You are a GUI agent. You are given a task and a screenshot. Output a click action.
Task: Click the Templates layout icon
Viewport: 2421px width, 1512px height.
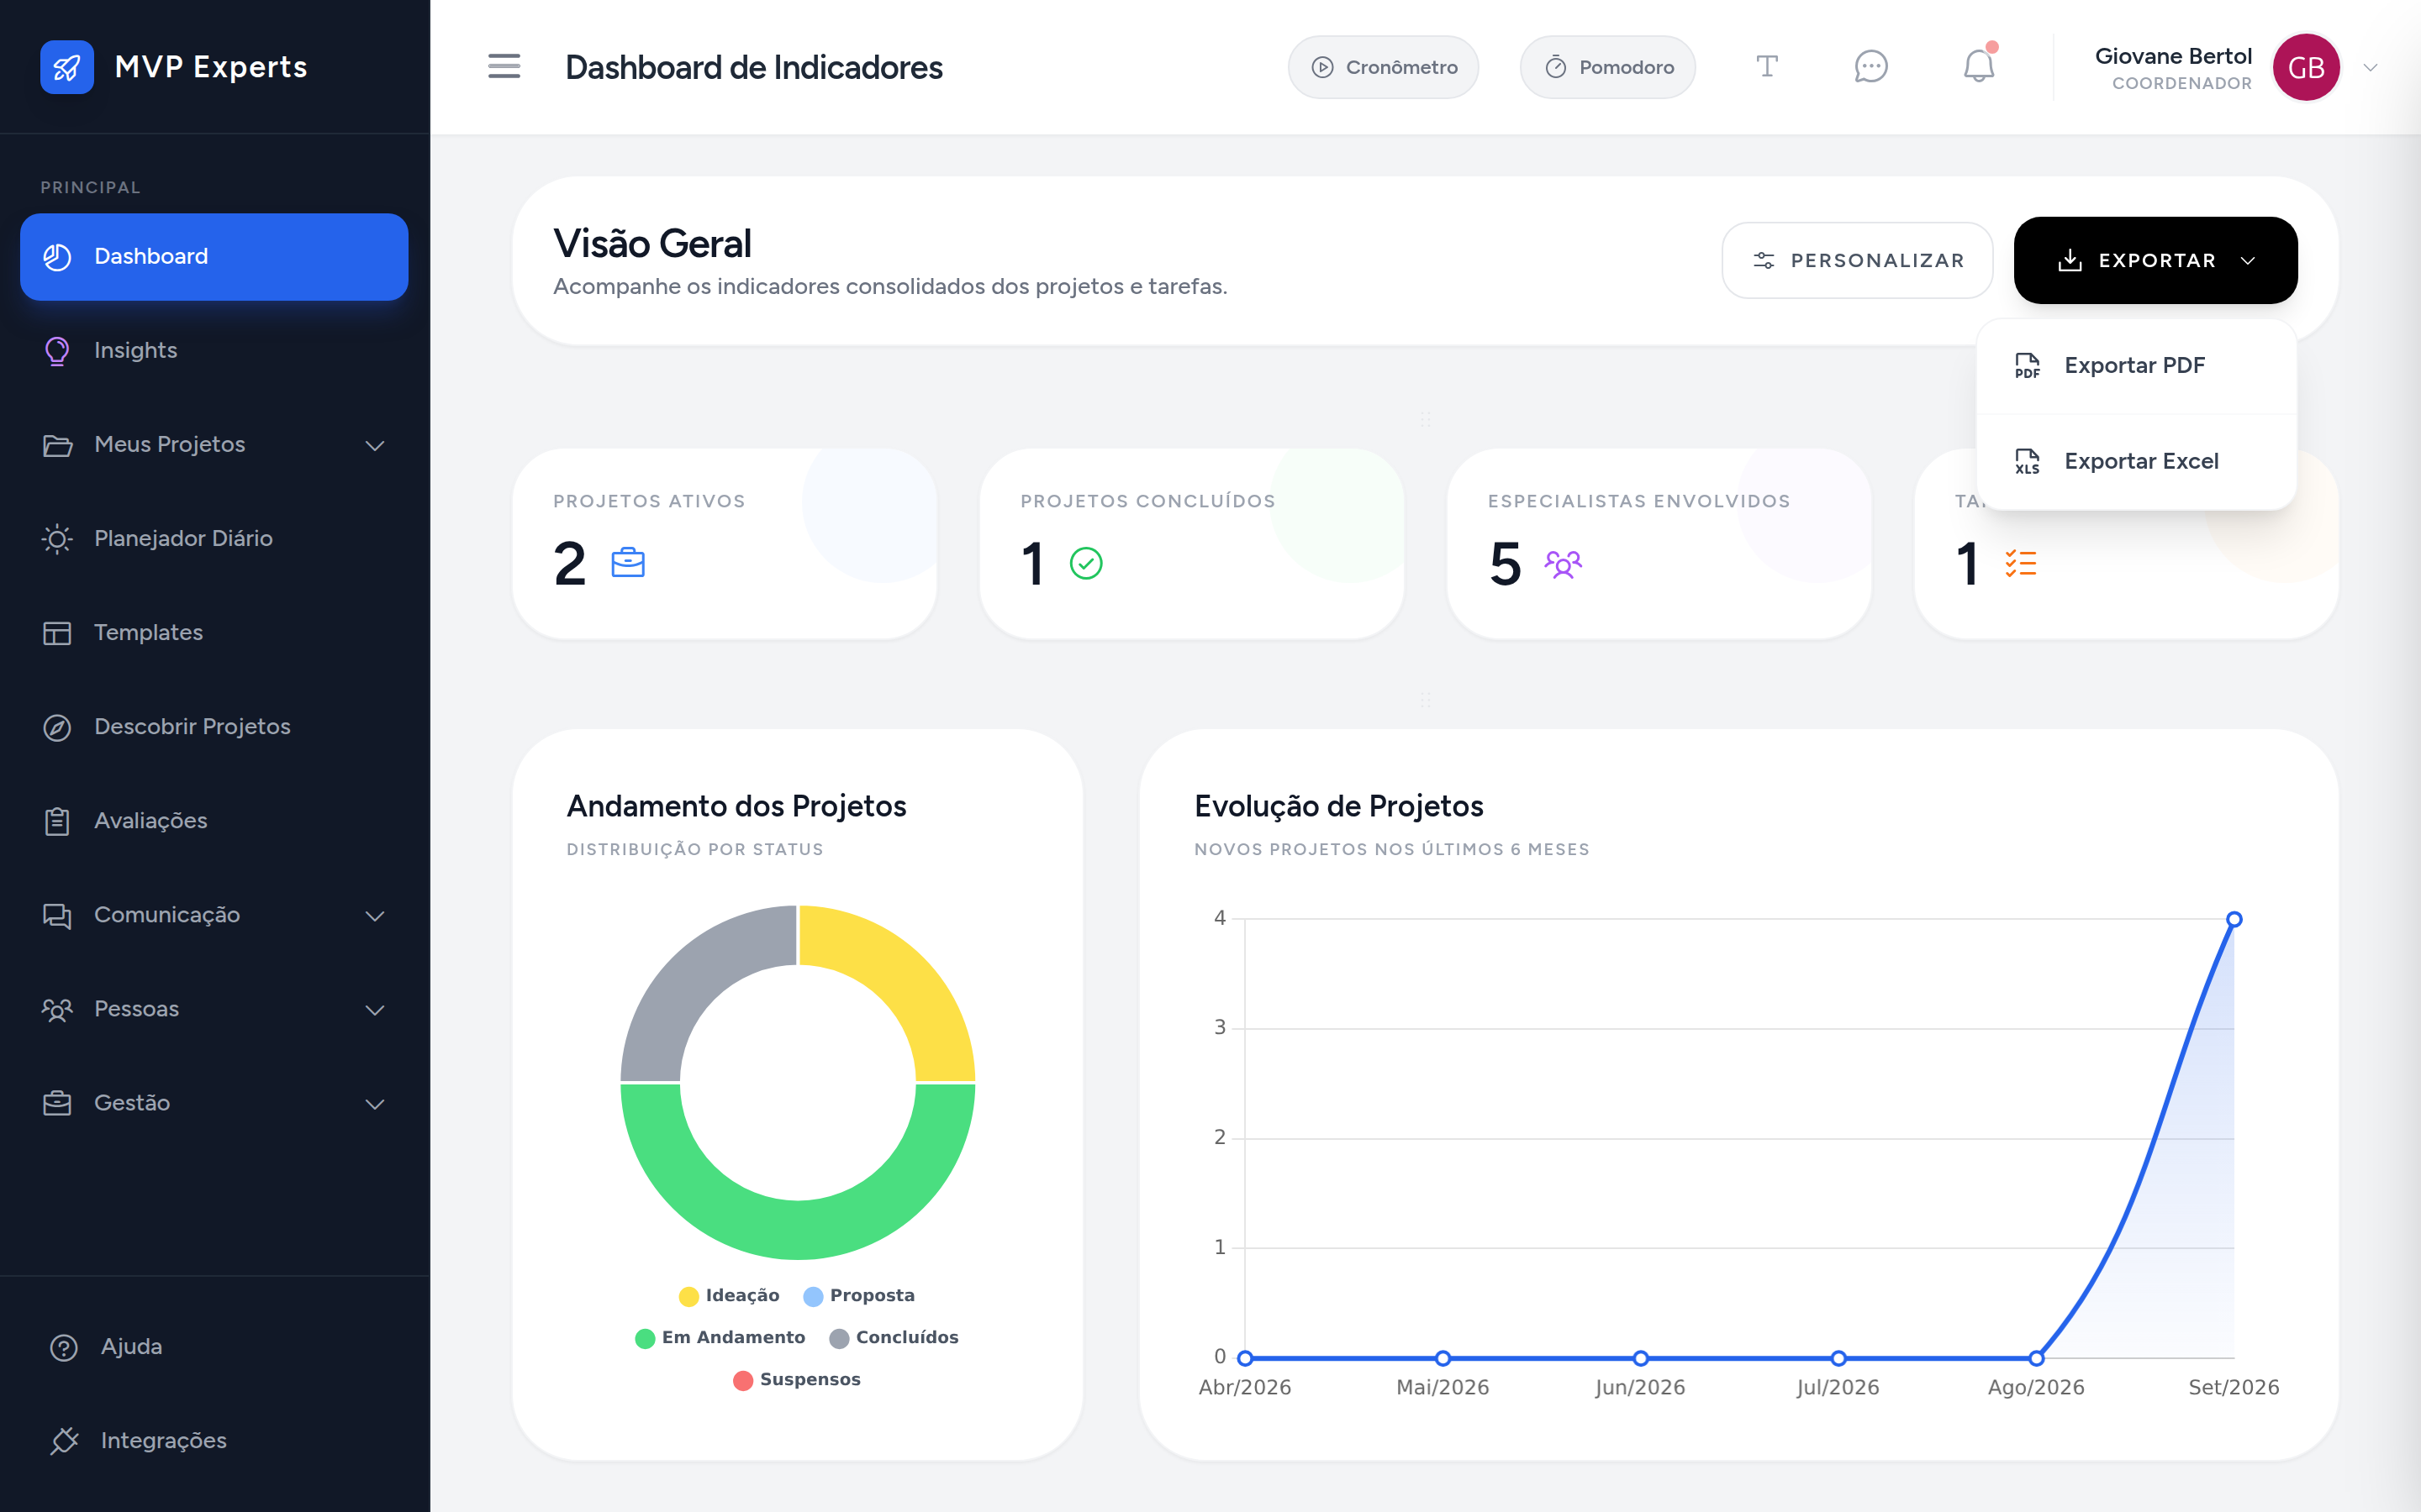click(57, 633)
